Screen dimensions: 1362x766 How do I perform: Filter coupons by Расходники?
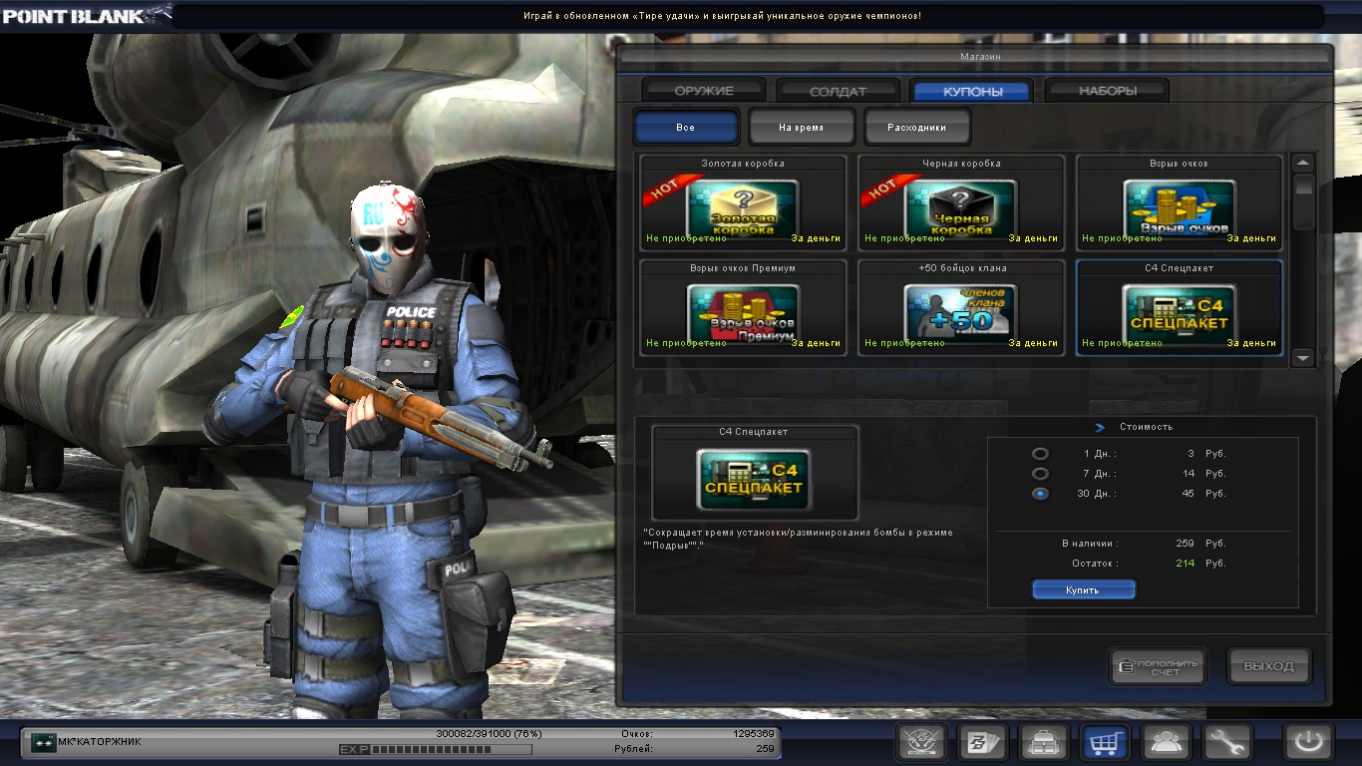[916, 128]
